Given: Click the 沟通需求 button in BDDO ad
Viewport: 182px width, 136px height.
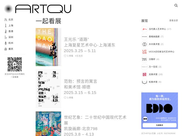Looking at the screenshot, I should [160, 125].
